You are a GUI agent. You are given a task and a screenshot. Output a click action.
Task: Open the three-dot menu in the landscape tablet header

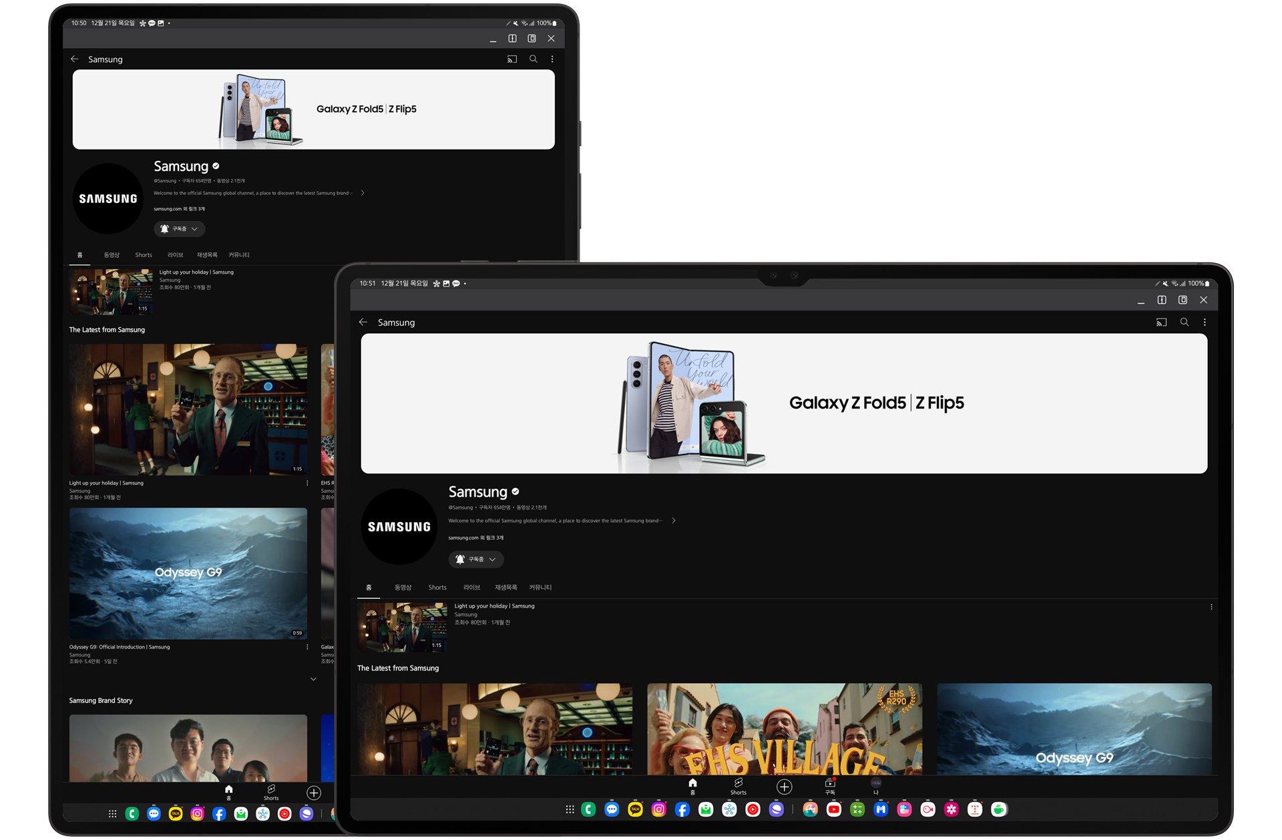point(1205,323)
